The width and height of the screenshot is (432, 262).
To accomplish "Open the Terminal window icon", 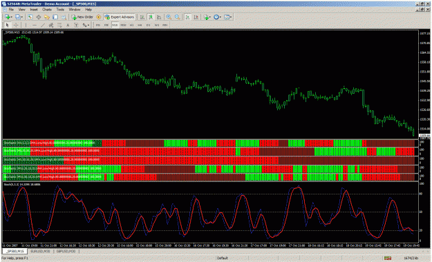I will click(x=55, y=17).
